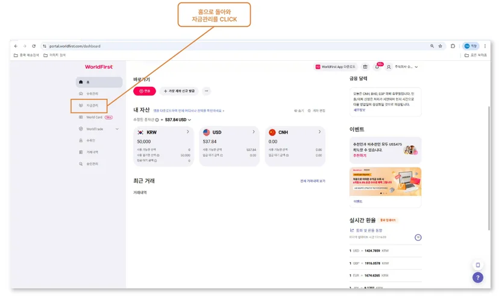Screen dimensions: 499x297
Task: Click the details link in financial calendar card
Action: coord(359,110)
